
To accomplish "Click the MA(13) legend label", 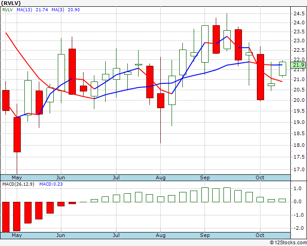I will pyautogui.click(x=24, y=10).
